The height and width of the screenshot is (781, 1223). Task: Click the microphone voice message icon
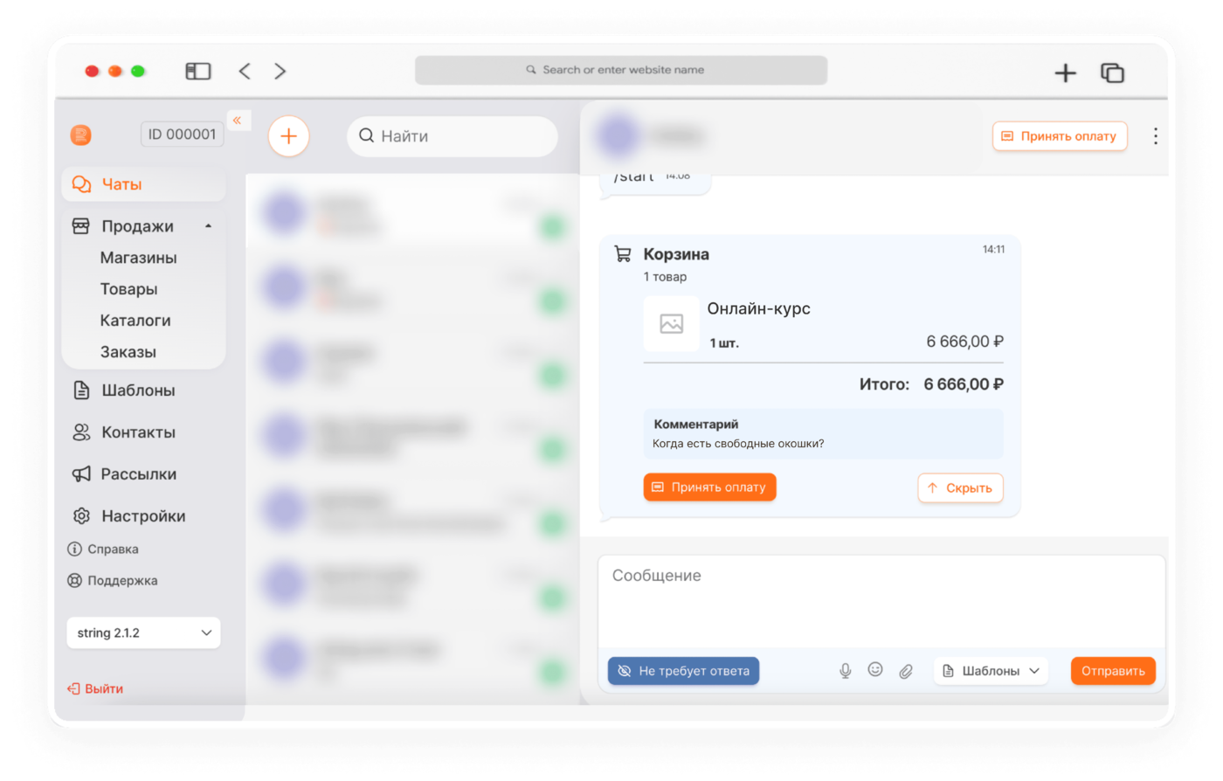tap(845, 671)
